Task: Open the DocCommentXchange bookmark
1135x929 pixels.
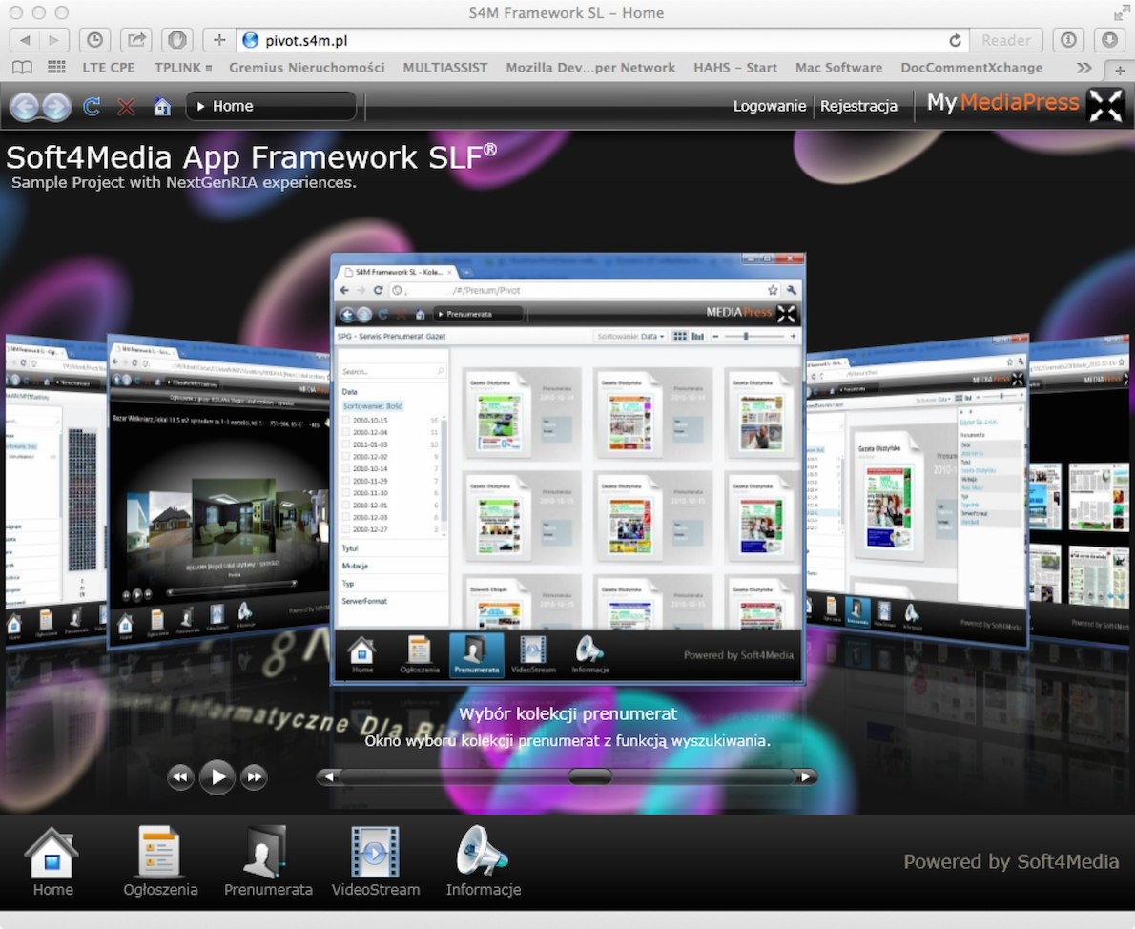Action: [x=971, y=68]
